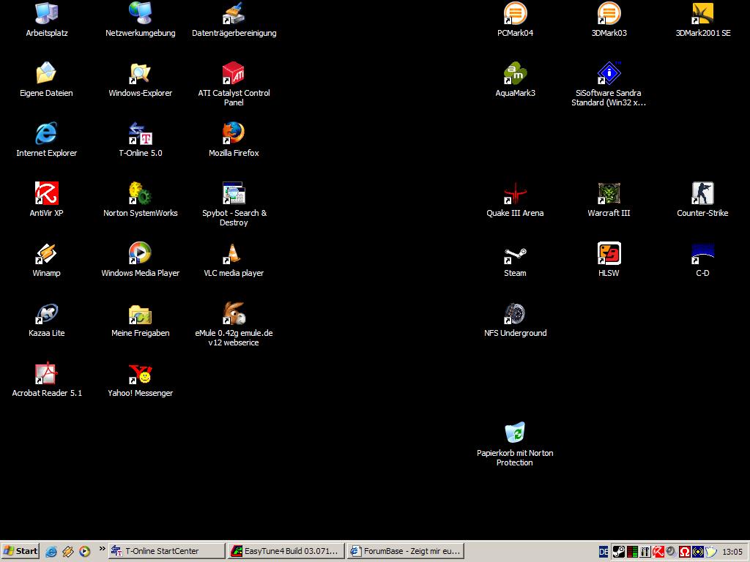
Task: Open Norton SystemWorks shortcut
Action: [140, 200]
